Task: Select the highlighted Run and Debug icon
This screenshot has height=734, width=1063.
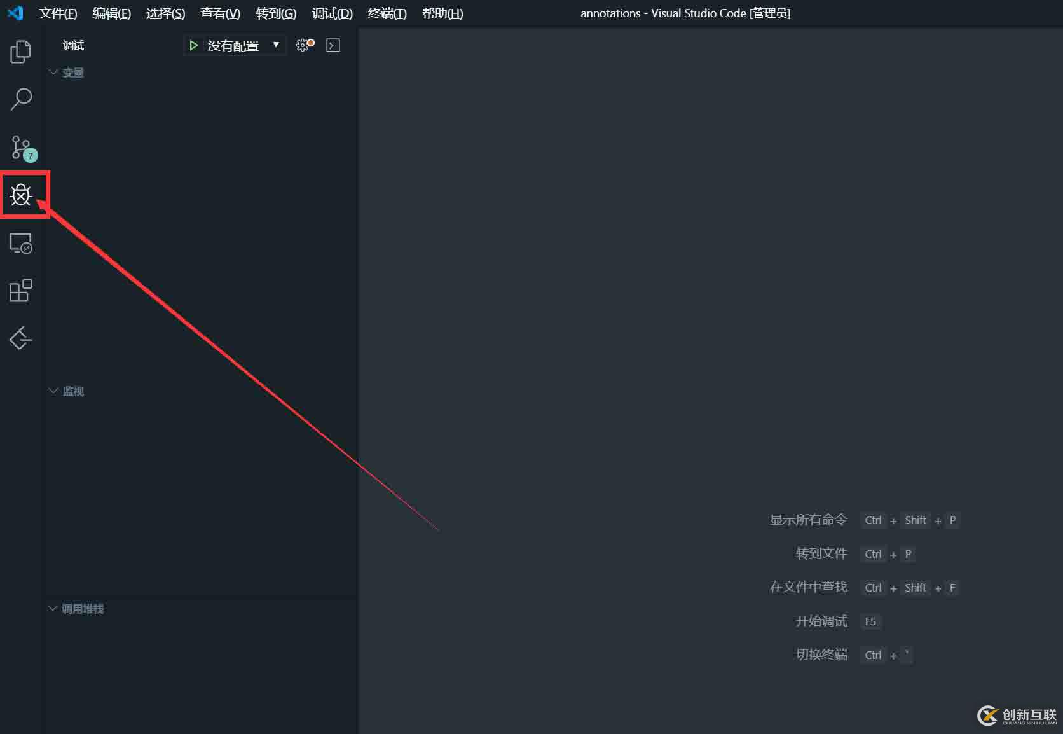Action: pos(21,195)
